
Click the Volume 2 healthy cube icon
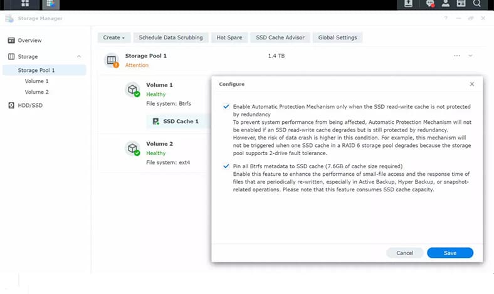click(133, 149)
